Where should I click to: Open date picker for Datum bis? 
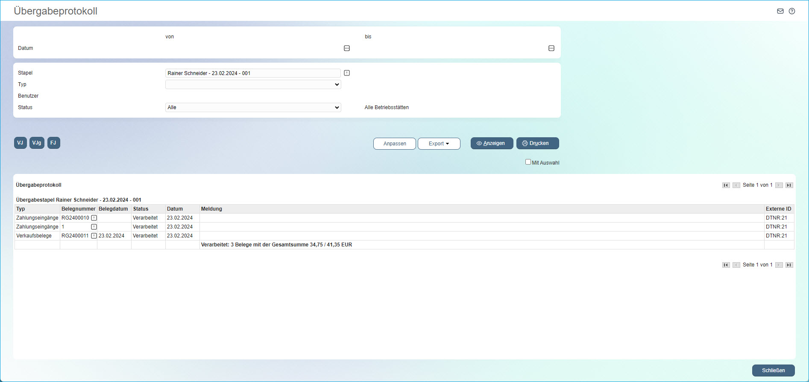click(551, 48)
